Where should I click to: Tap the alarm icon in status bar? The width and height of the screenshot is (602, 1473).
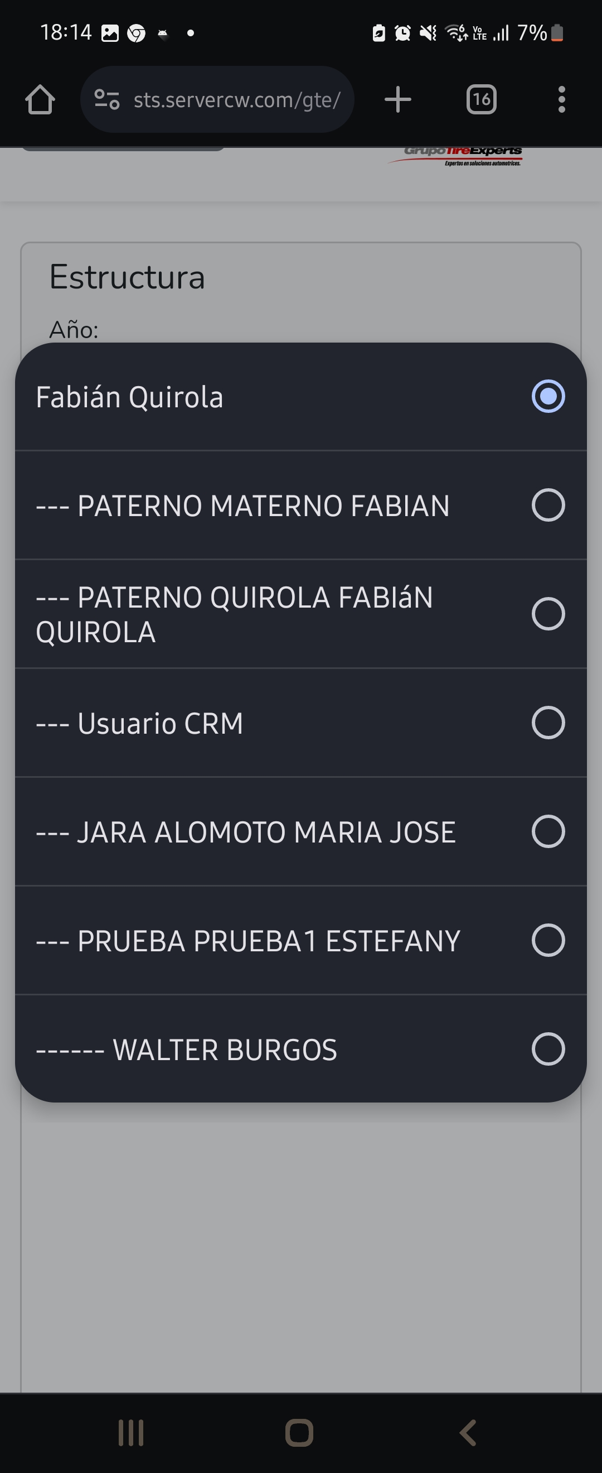402,33
